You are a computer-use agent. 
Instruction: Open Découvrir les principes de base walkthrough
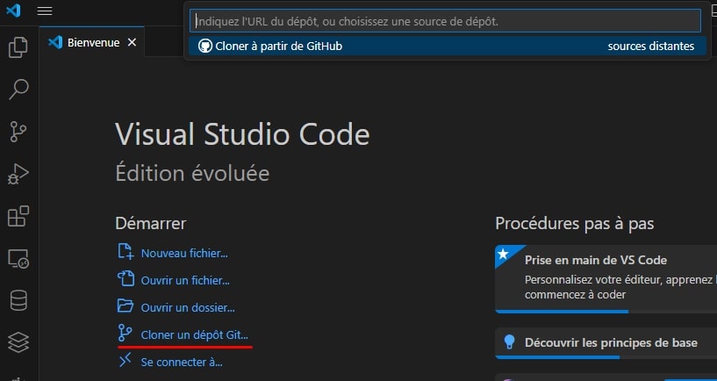click(x=606, y=342)
